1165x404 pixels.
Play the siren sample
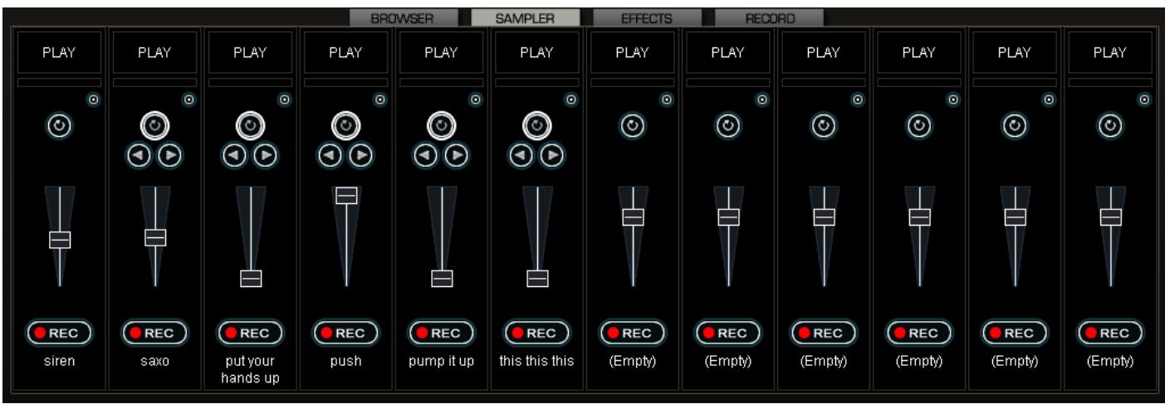[59, 52]
